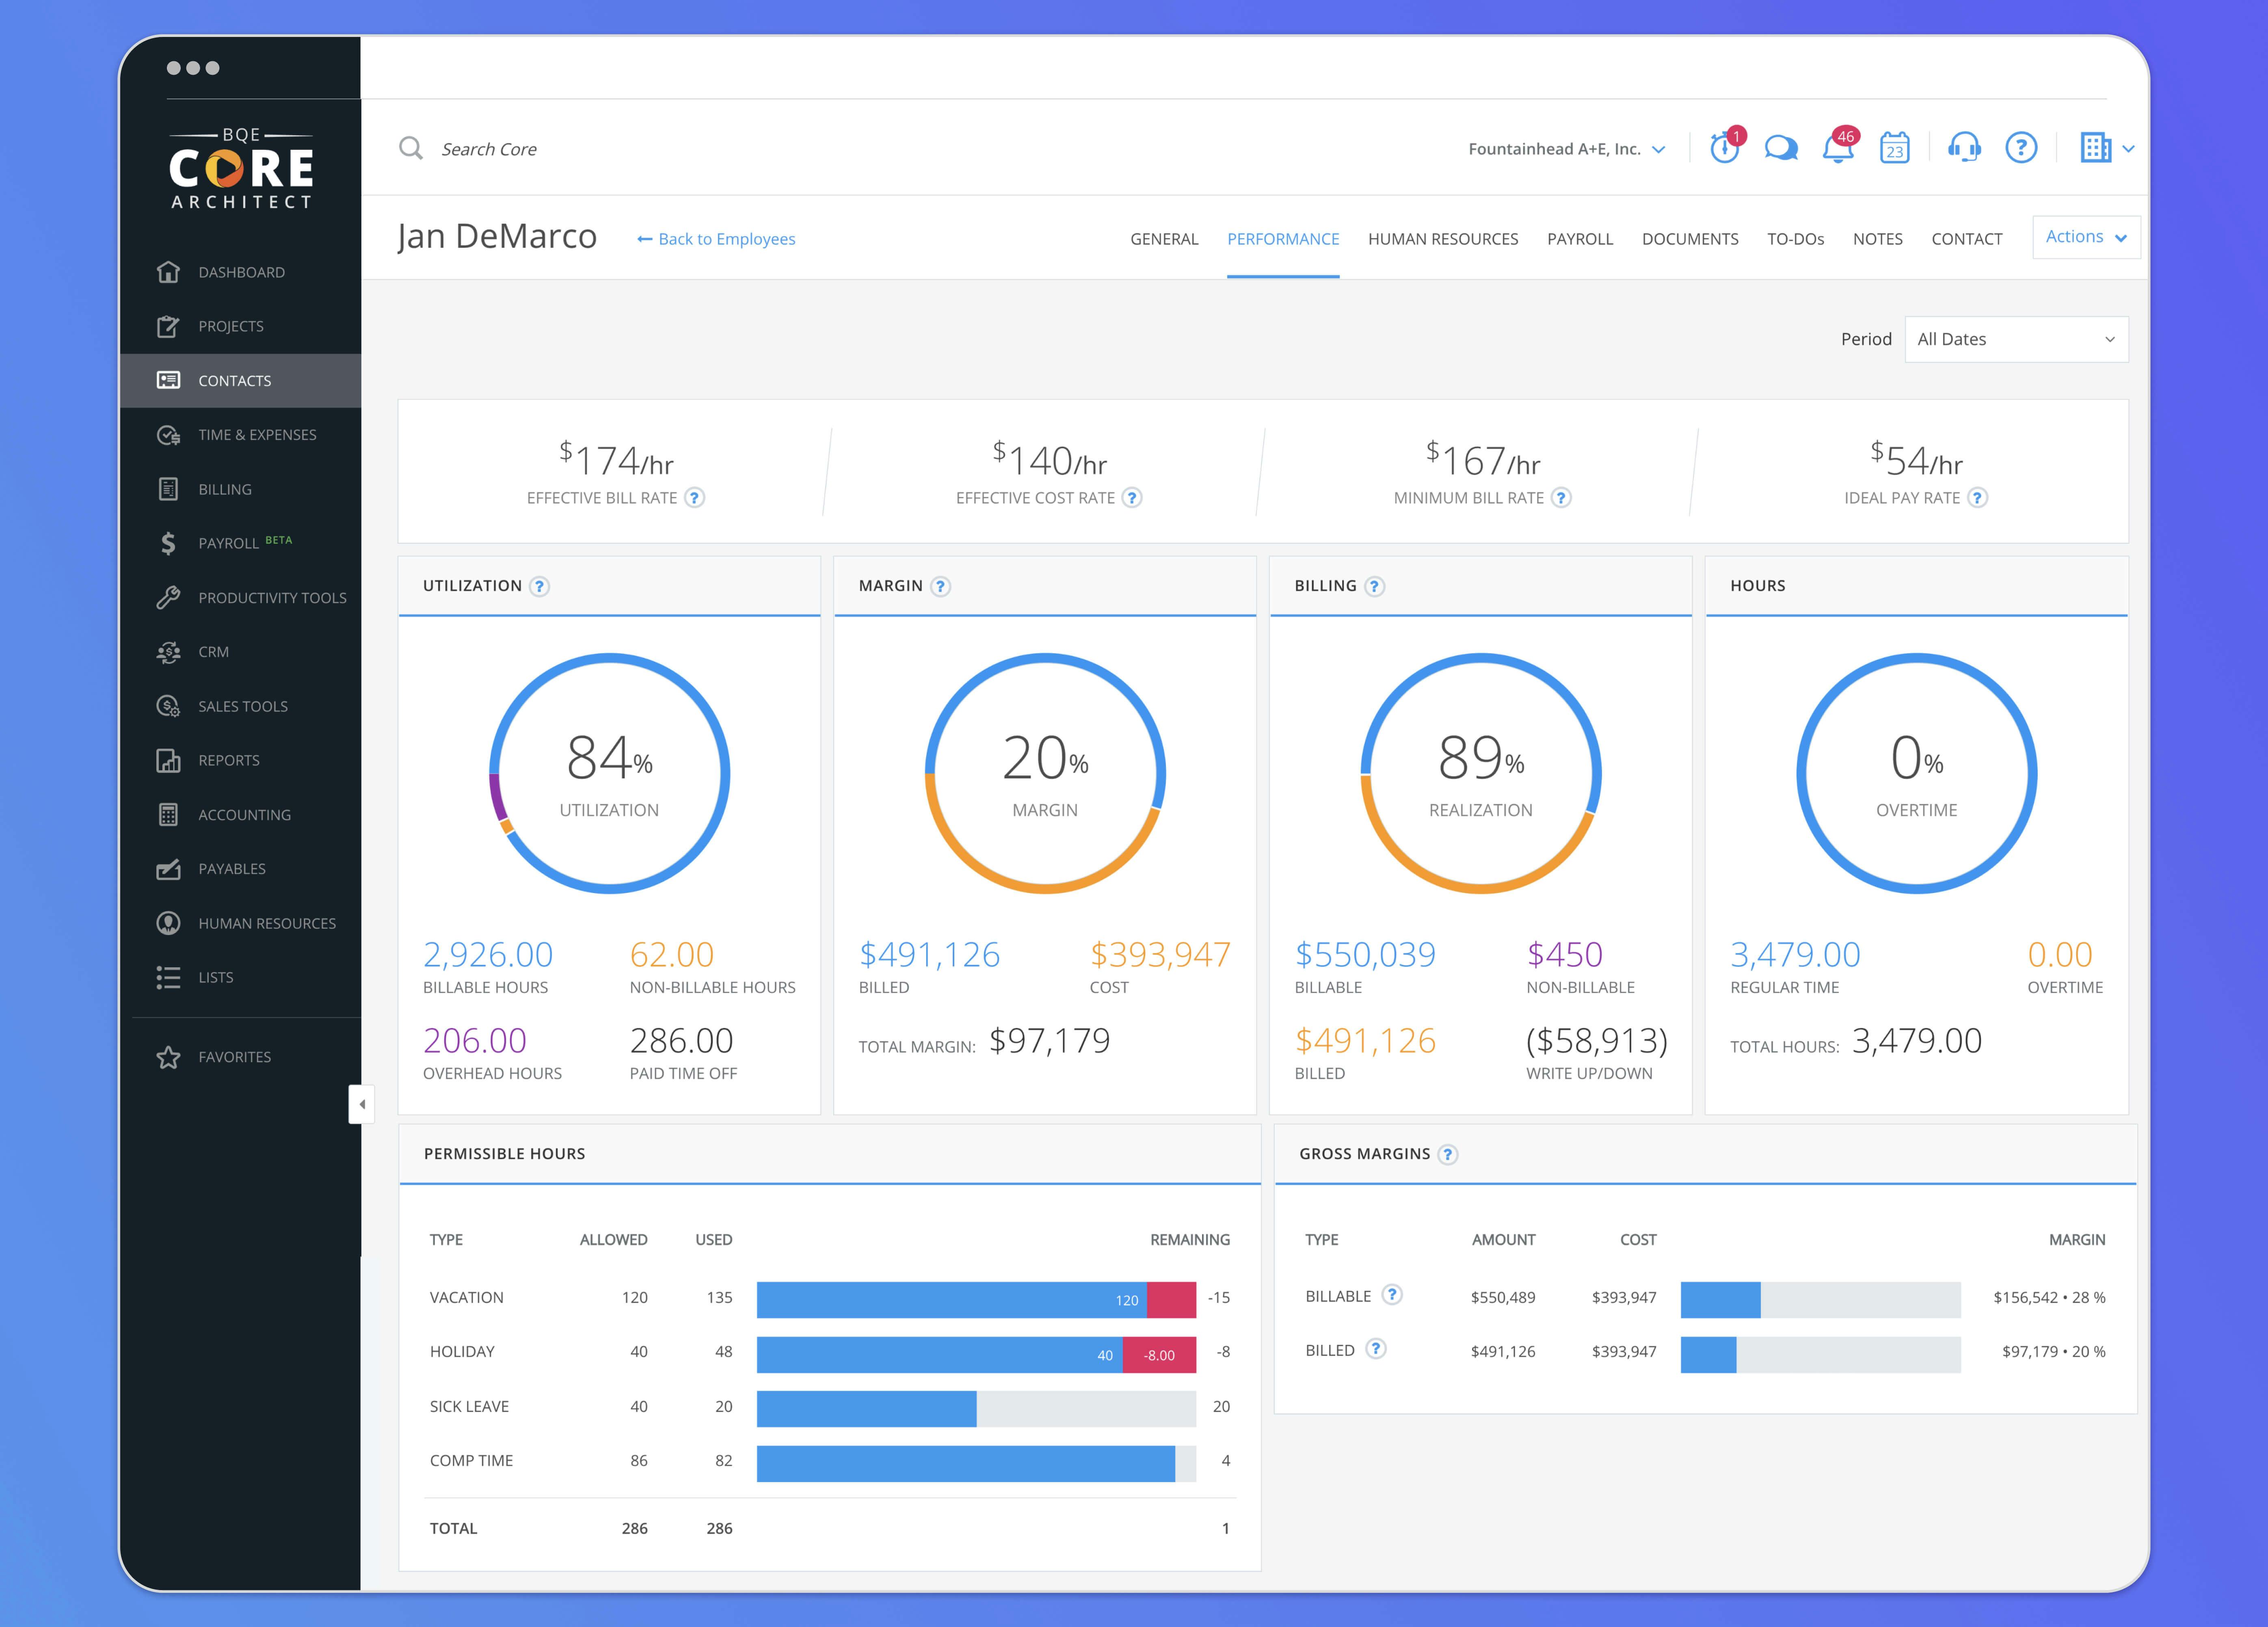
Task: Open notifications bell showing 46
Action: [1837, 149]
